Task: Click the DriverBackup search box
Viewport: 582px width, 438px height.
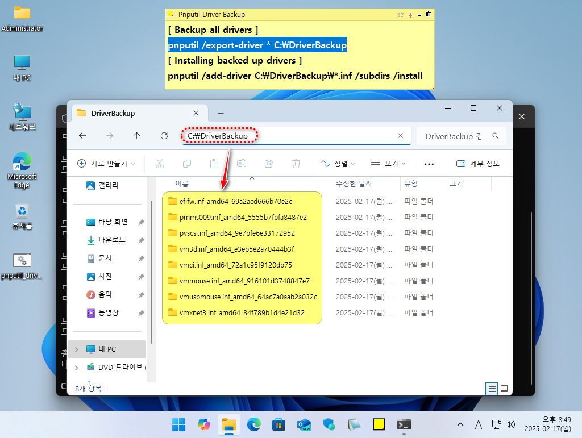Action: click(x=461, y=136)
